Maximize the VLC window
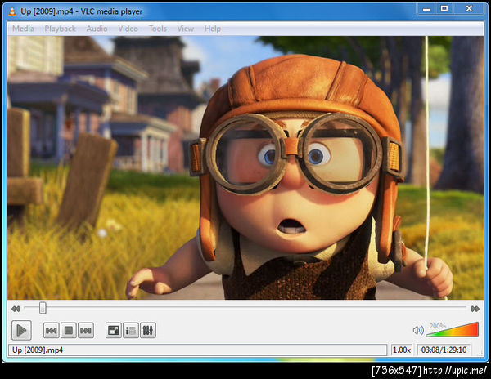Screen dimensions: 491x379 click(x=444, y=9)
